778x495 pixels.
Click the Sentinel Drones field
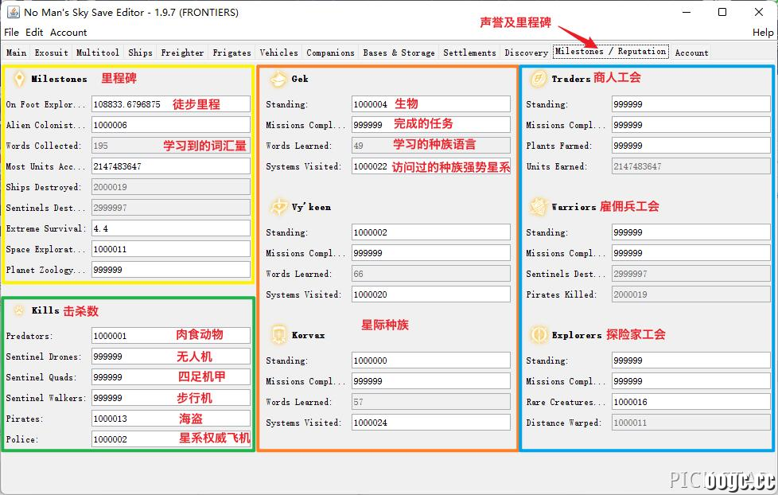point(171,357)
